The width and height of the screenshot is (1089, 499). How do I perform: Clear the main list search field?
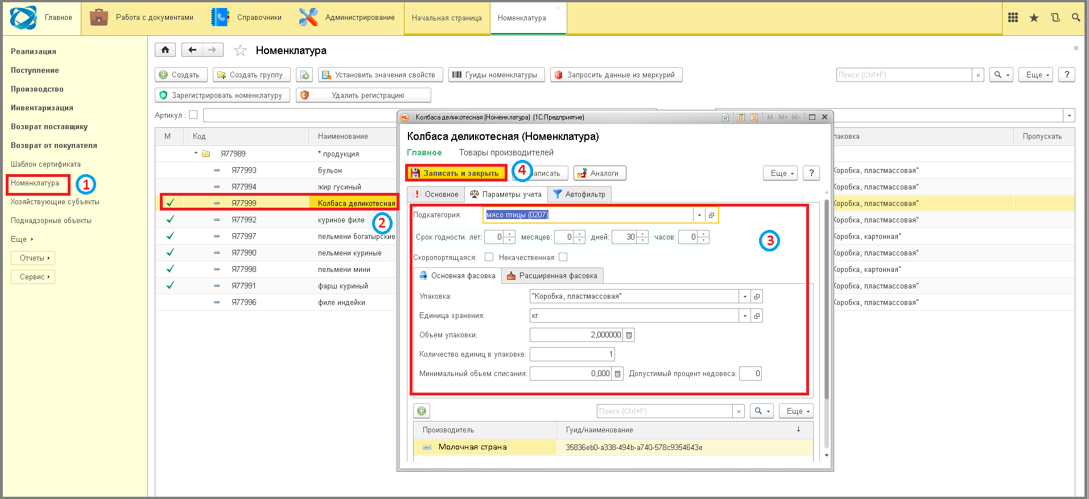[x=978, y=75]
